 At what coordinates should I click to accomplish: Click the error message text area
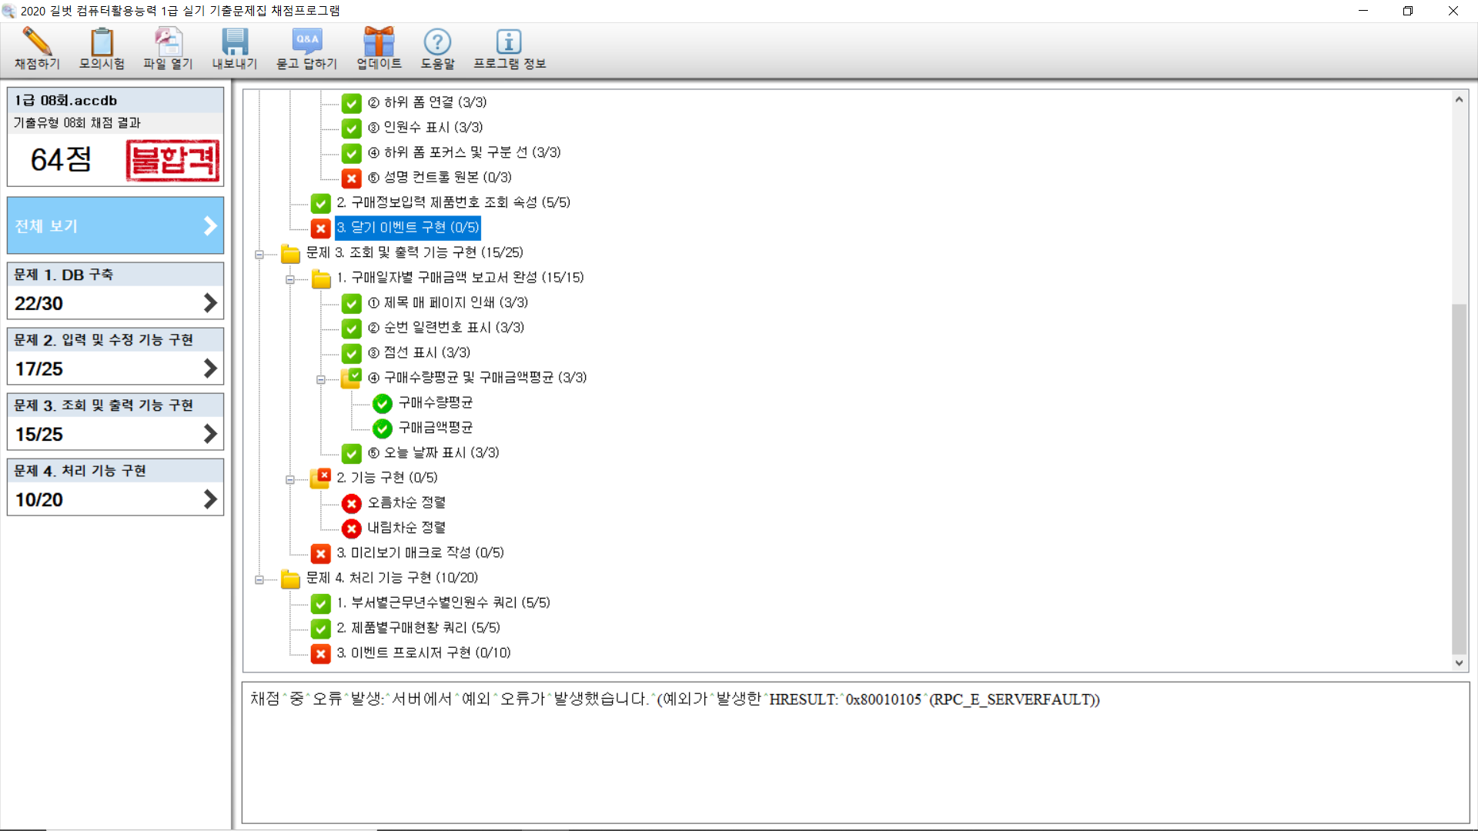(854, 753)
